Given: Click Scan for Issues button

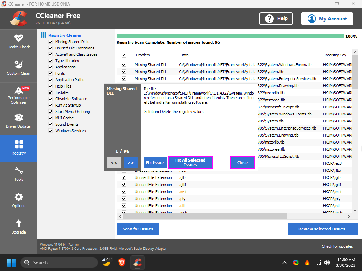Looking at the screenshot, I should click(x=138, y=229).
